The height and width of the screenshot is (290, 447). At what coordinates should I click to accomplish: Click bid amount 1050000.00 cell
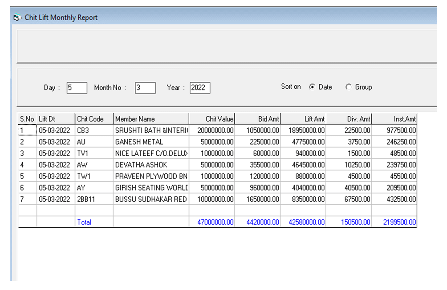[x=258, y=130]
